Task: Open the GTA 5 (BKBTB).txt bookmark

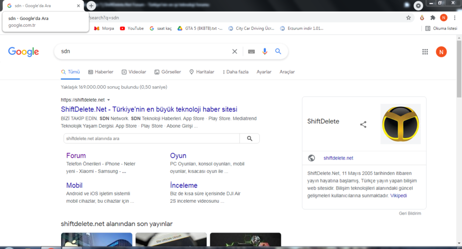Action: [x=200, y=28]
